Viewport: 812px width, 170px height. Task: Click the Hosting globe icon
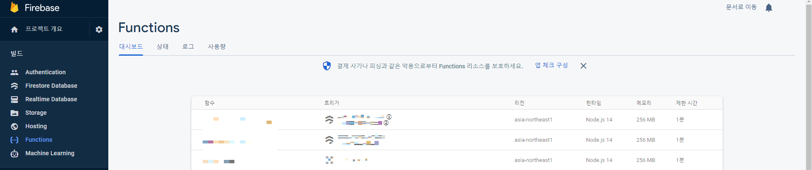pyautogui.click(x=14, y=126)
